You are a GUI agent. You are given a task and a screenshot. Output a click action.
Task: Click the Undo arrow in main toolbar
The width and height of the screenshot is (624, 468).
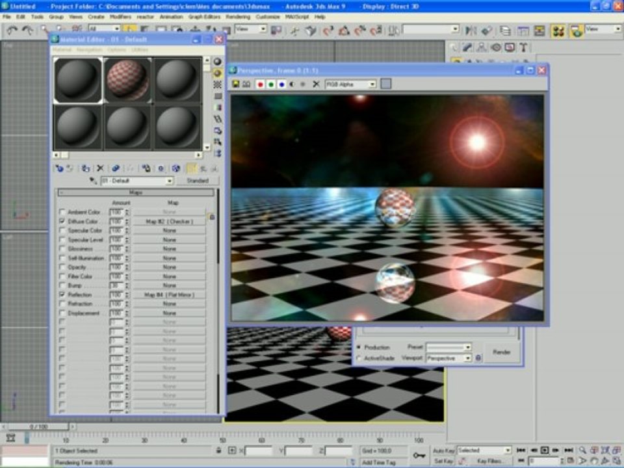point(12,31)
